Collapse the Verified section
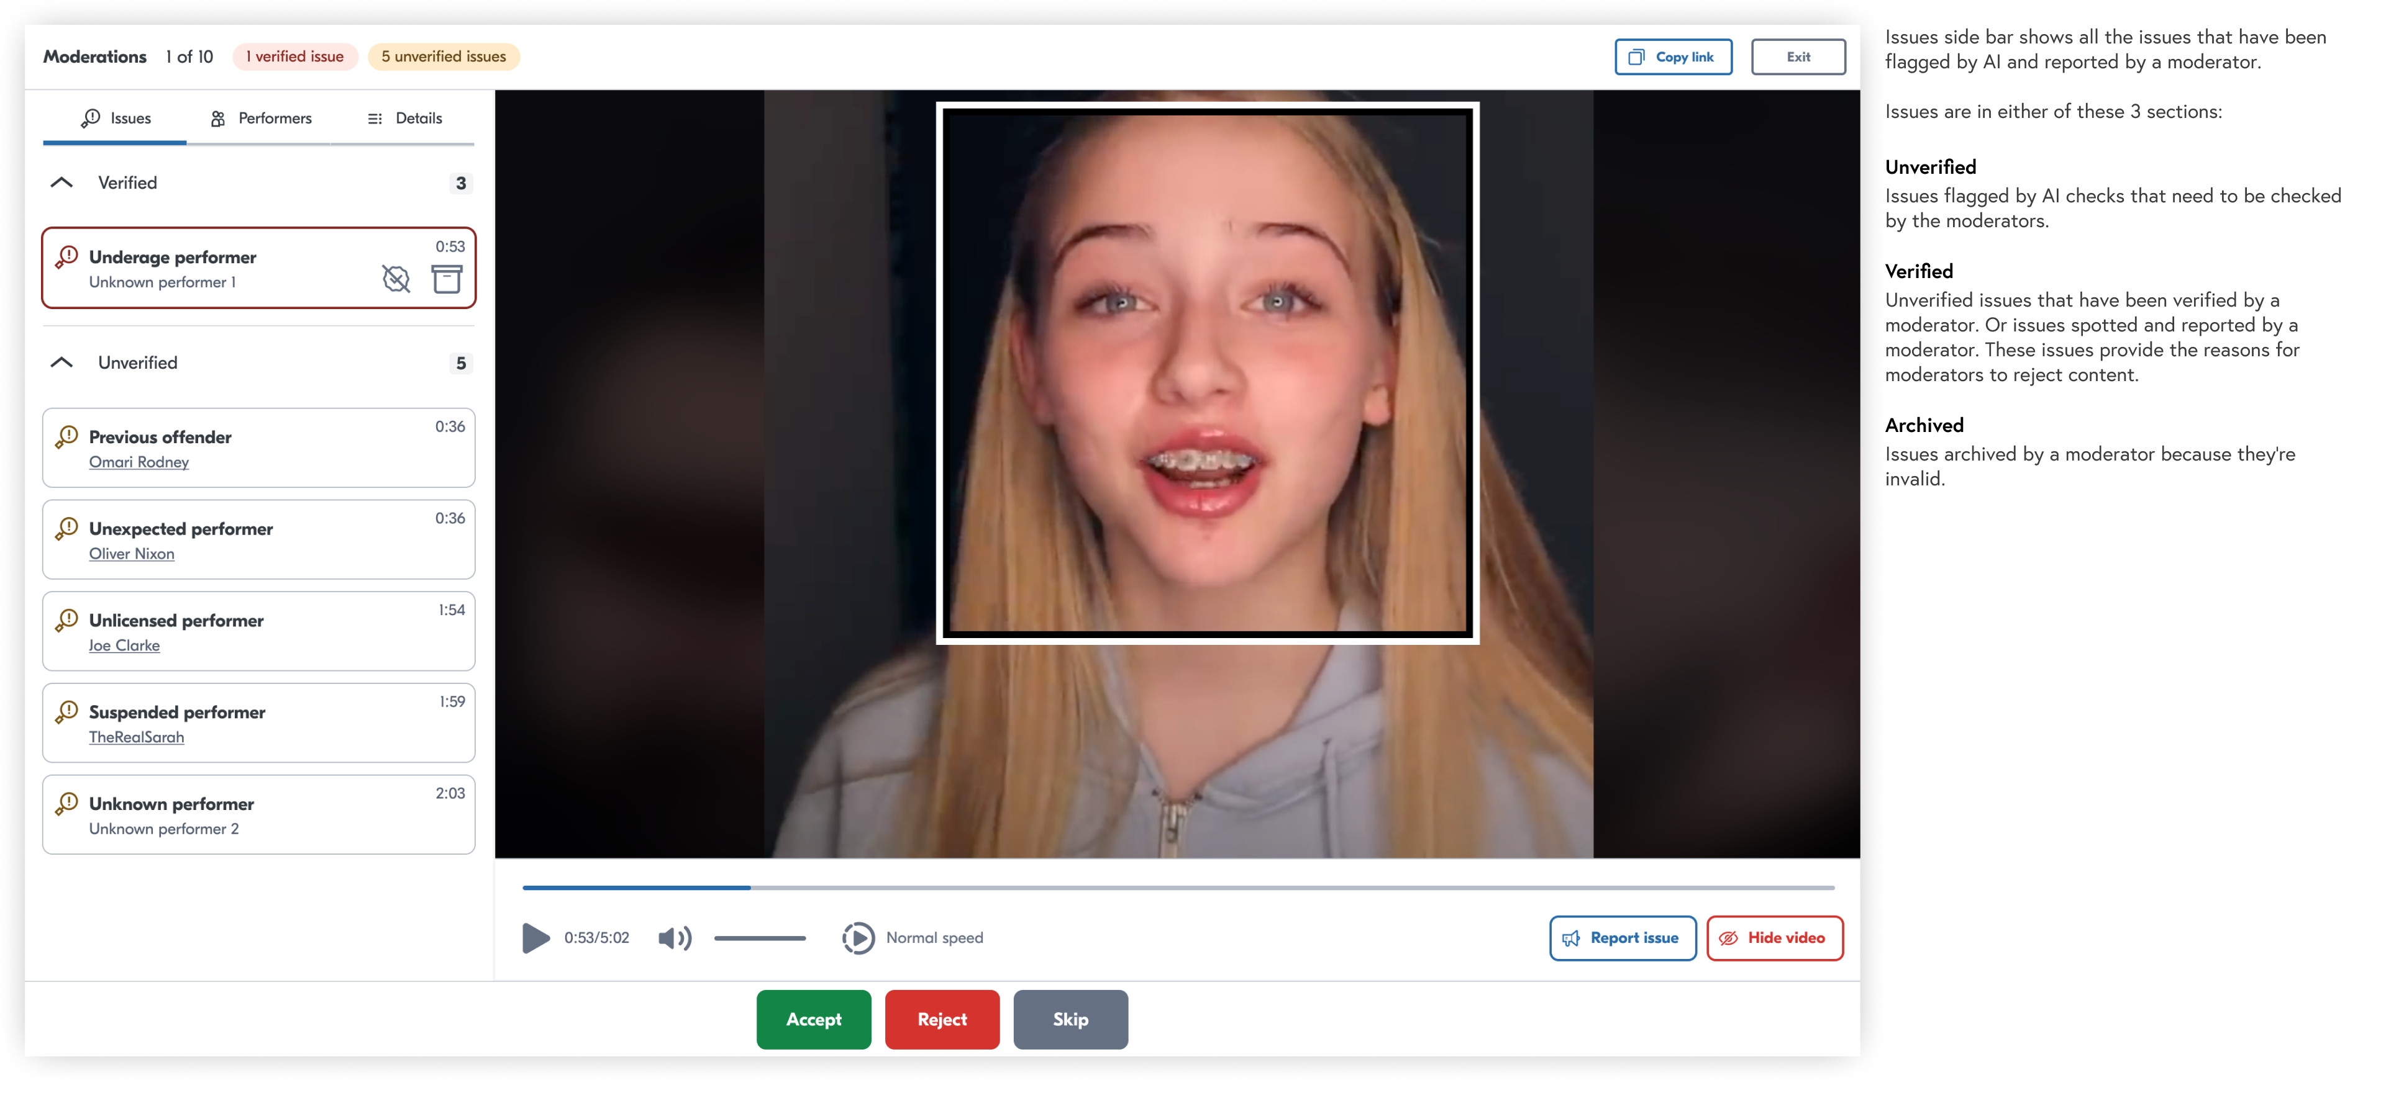The width and height of the screenshot is (2386, 1116). point(61,182)
